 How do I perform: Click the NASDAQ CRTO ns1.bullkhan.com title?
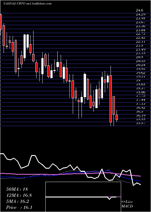pos(27,4)
